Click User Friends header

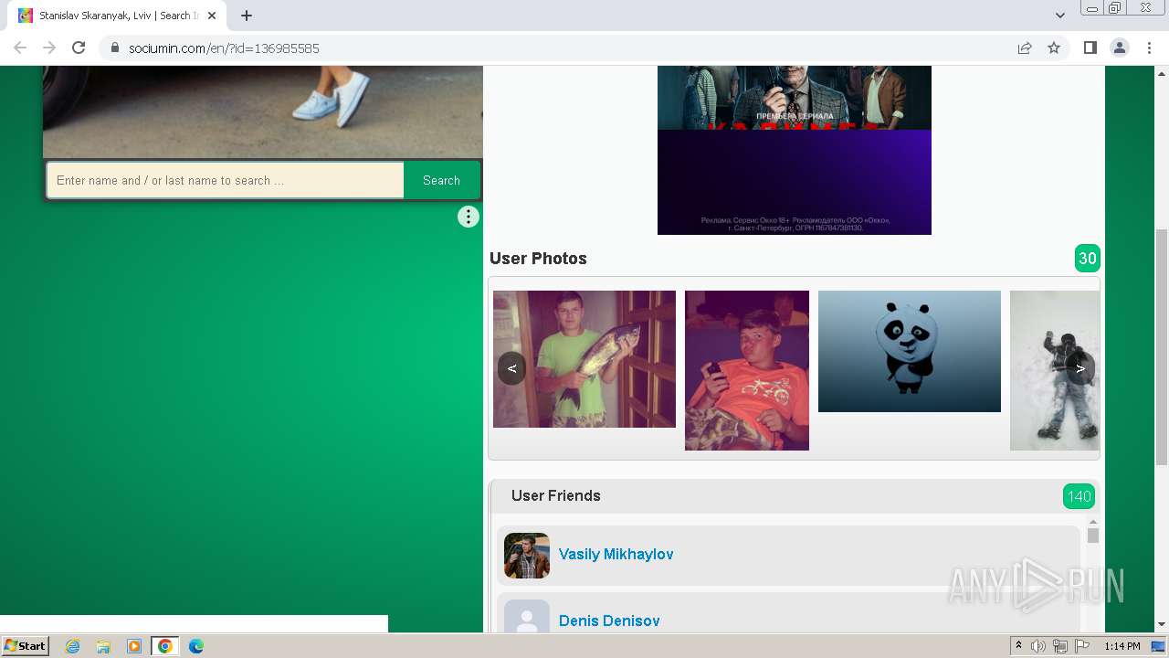[x=555, y=496]
